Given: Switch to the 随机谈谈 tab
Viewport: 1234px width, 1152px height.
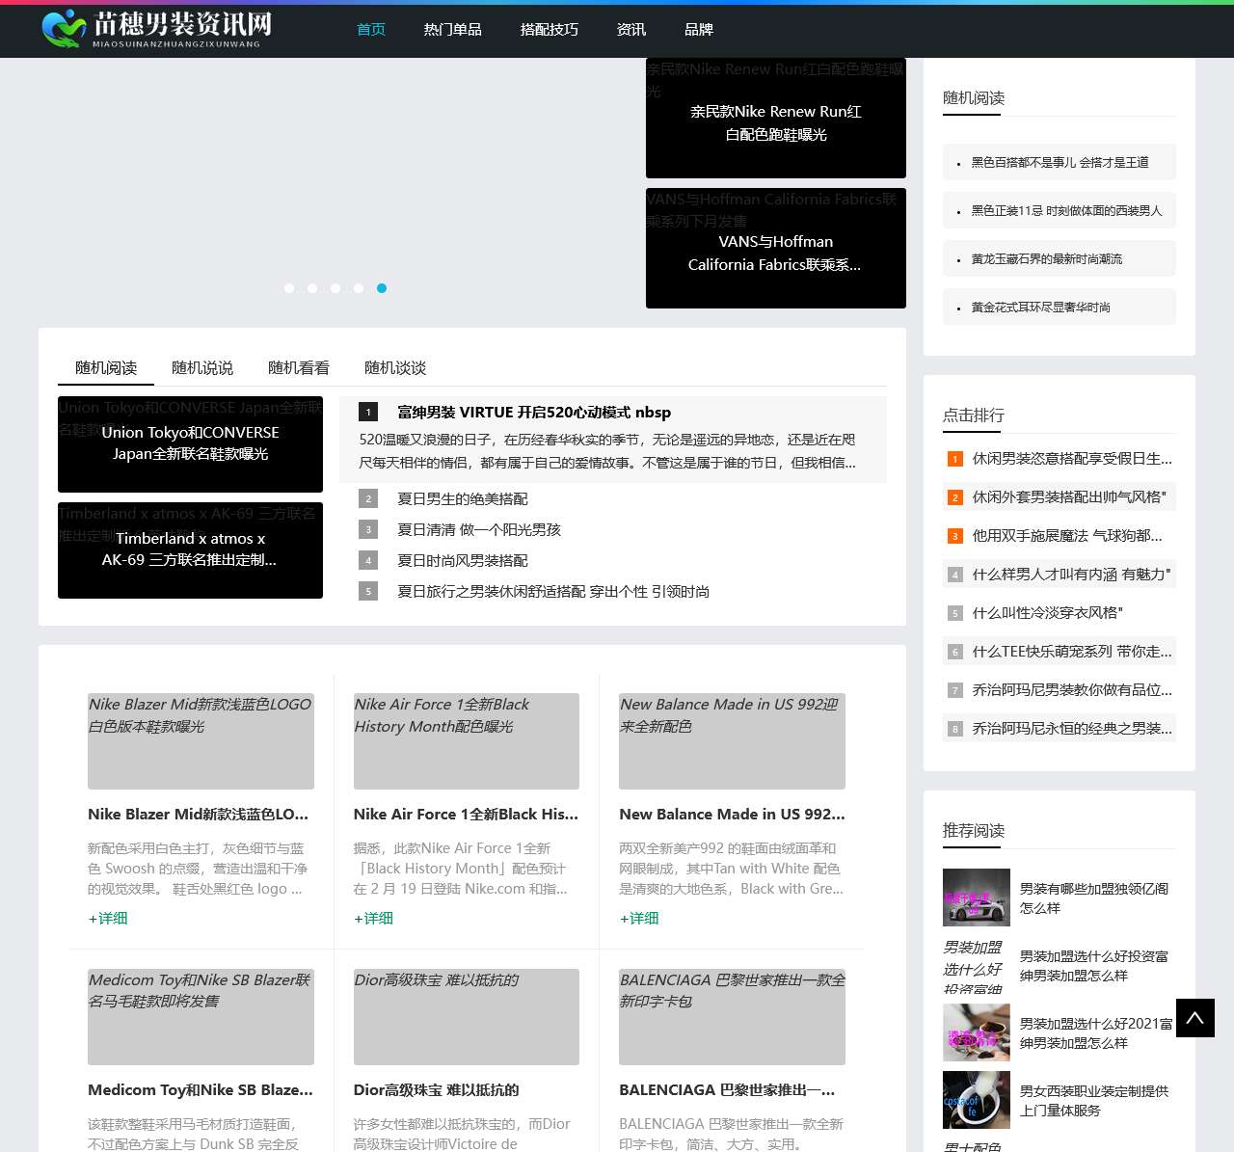Looking at the screenshot, I should click(x=395, y=367).
